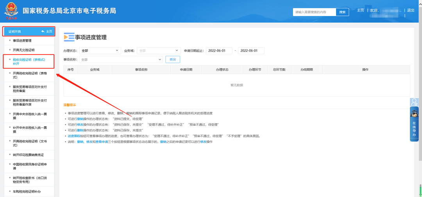Click the 事项名称 column header in table
This screenshot has width=422, height=197.
pyautogui.click(x=141, y=69)
